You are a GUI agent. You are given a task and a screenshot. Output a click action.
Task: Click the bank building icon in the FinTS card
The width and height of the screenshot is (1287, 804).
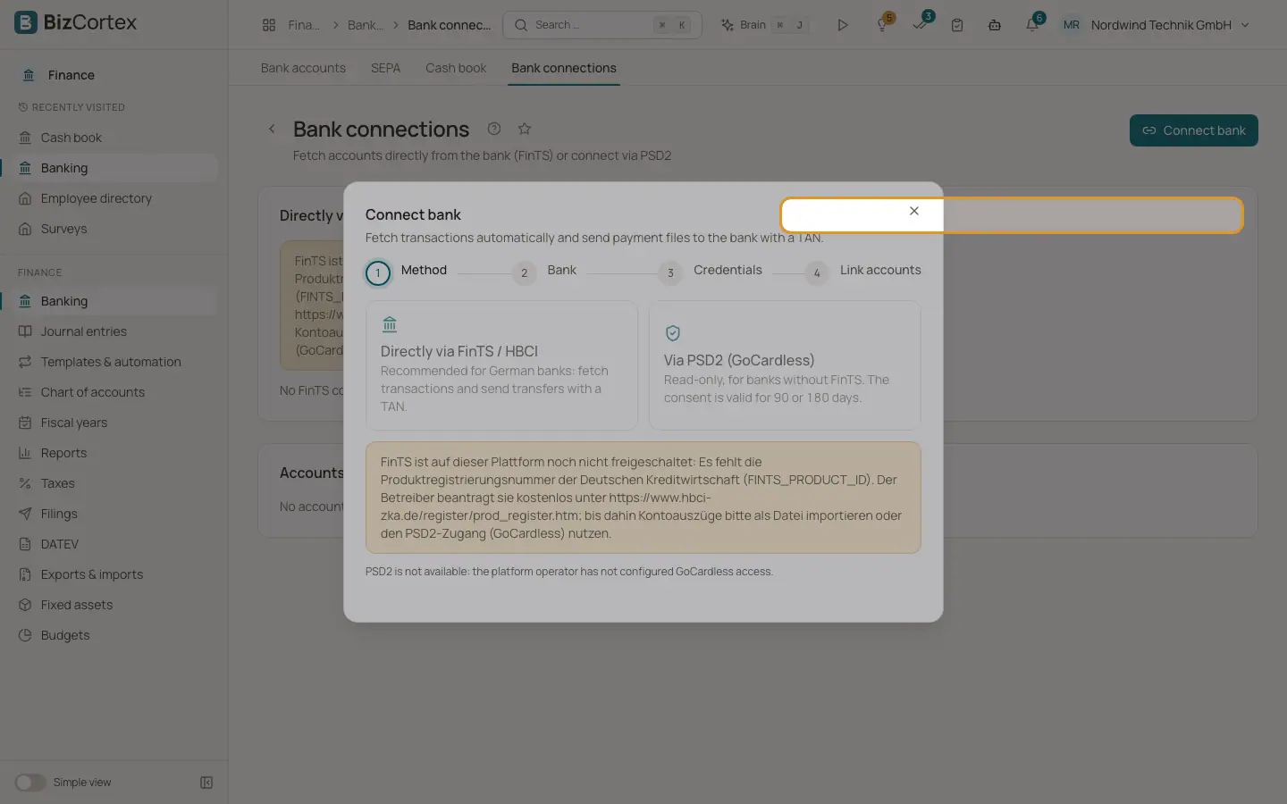pos(390,324)
